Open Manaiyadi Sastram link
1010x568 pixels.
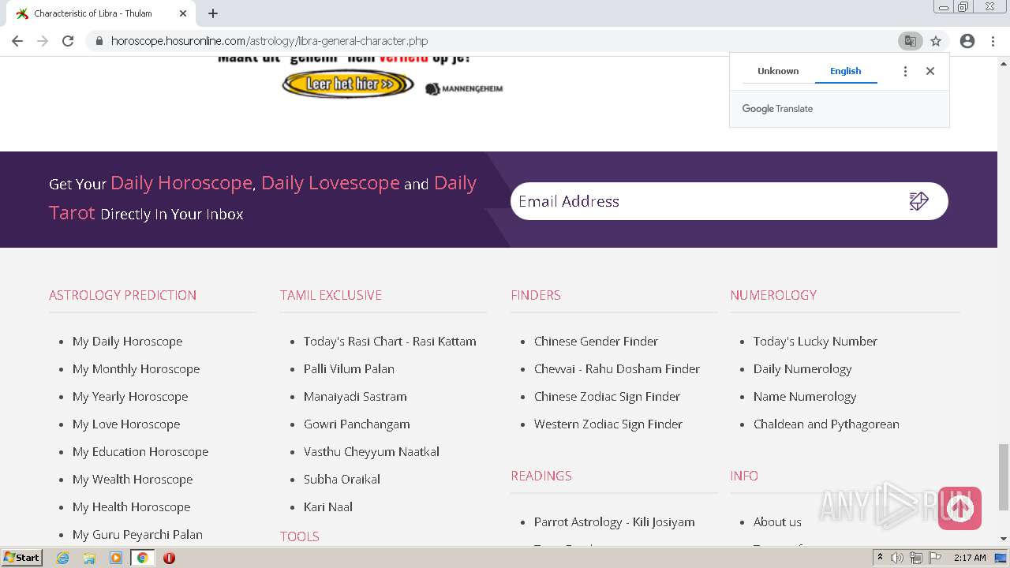(x=355, y=397)
